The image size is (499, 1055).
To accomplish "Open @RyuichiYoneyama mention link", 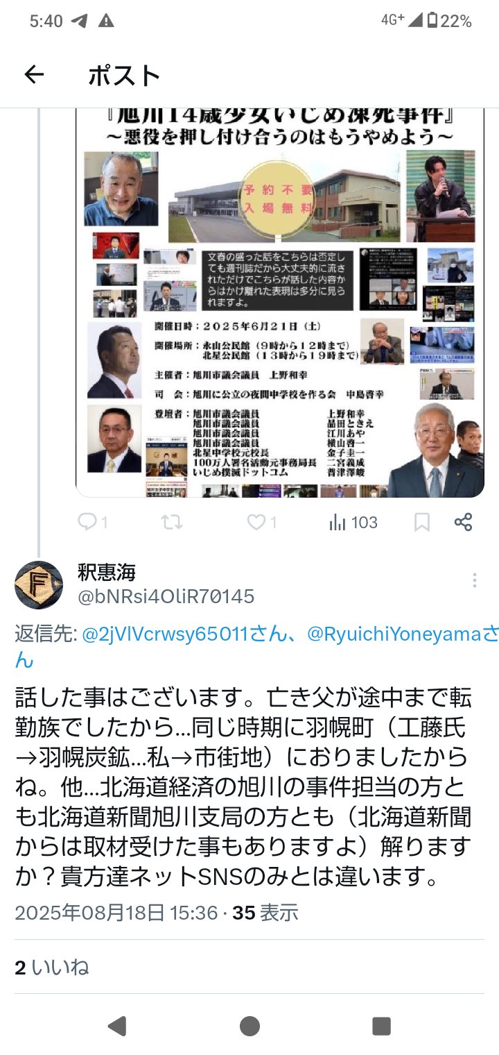I will click(x=394, y=634).
